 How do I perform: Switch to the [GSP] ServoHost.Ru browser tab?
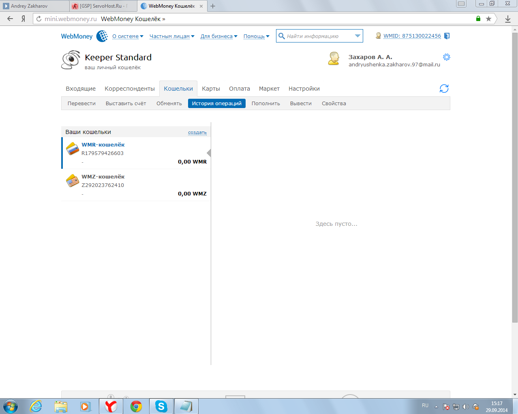103,6
